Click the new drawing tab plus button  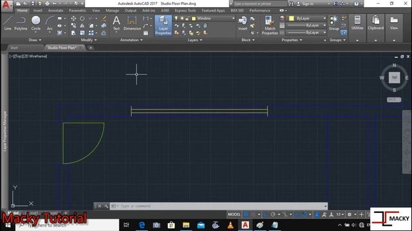coord(91,47)
